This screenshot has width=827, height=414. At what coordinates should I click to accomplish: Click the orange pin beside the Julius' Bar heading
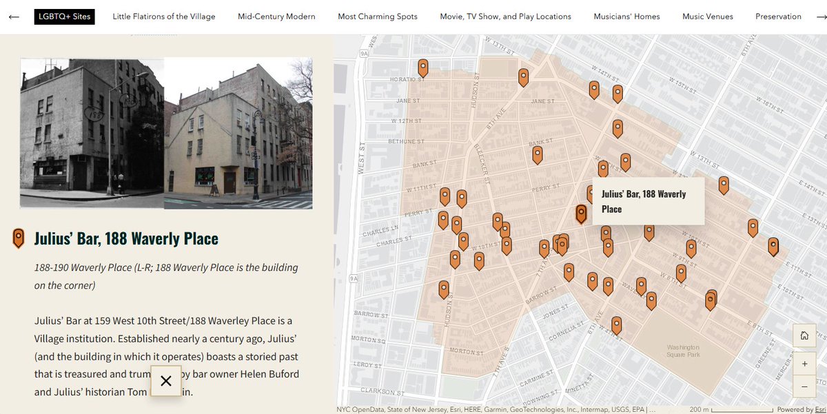coord(18,238)
